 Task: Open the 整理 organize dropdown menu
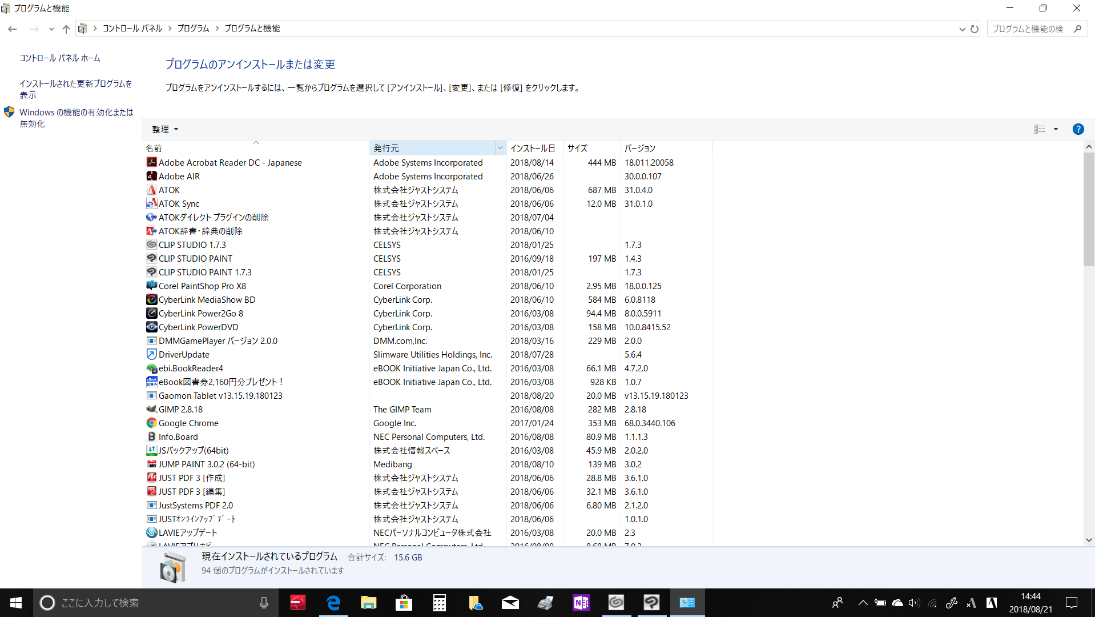(164, 130)
